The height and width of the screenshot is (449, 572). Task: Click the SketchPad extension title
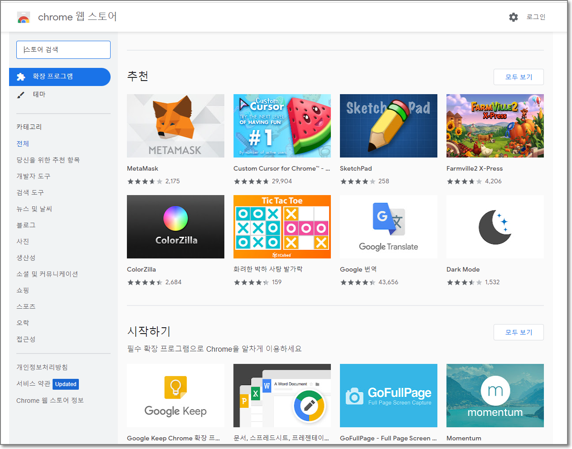click(356, 168)
